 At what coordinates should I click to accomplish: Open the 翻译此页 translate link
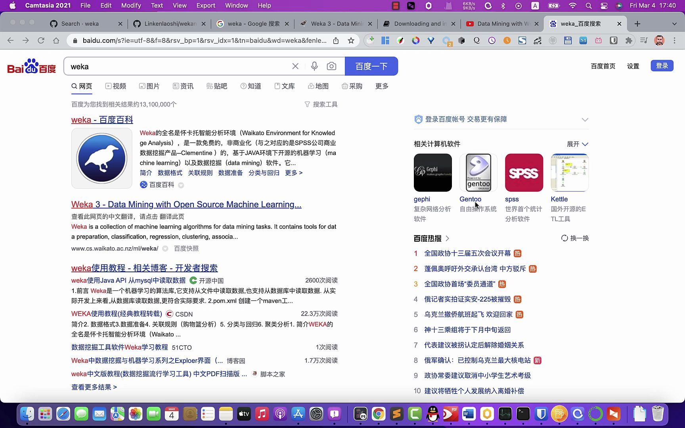point(172,217)
